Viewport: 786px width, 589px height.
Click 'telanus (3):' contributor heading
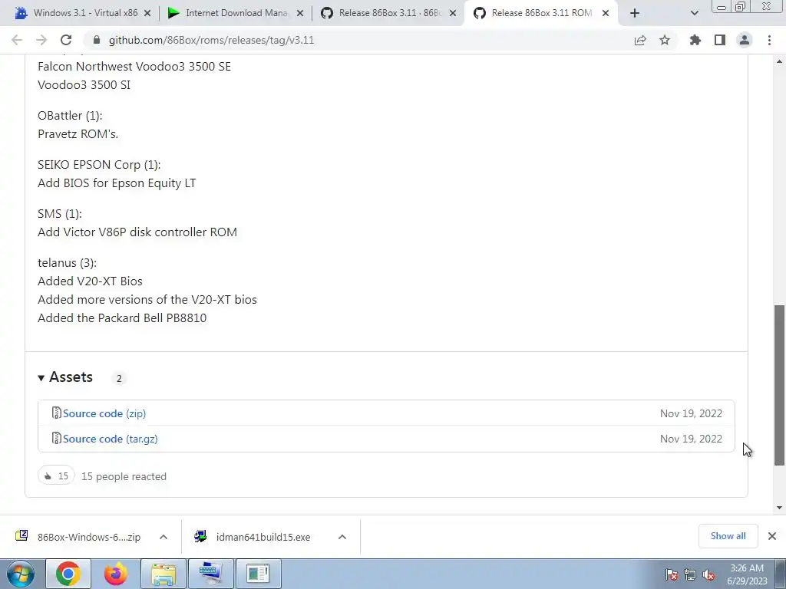point(68,263)
